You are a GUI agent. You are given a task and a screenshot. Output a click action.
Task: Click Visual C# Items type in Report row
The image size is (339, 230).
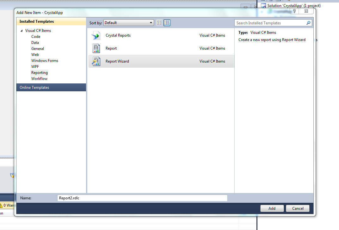(x=212, y=48)
